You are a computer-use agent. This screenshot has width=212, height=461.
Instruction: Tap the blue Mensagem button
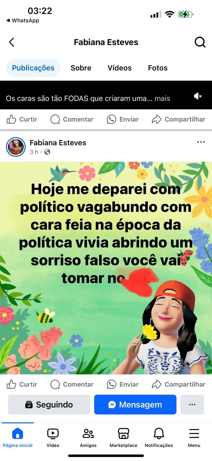pos(135,405)
